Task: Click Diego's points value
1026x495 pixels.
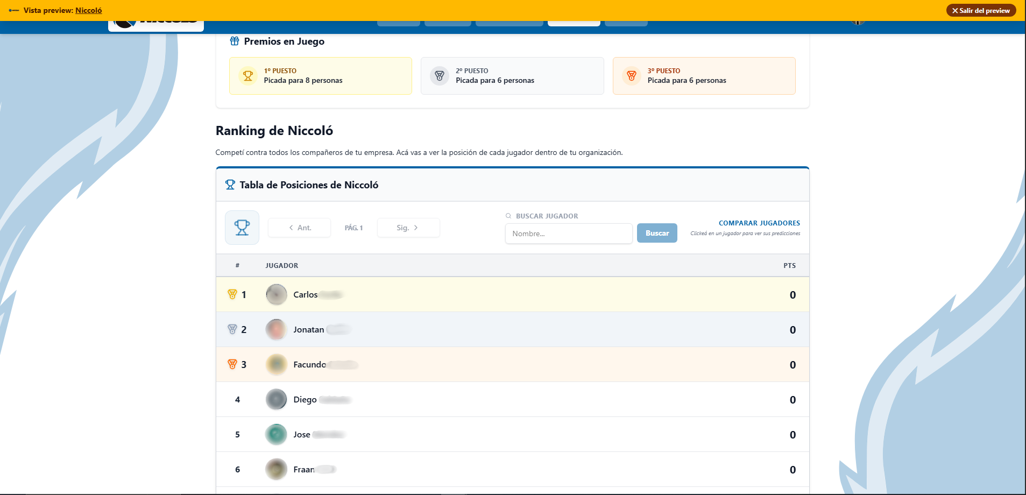Action: pos(793,400)
